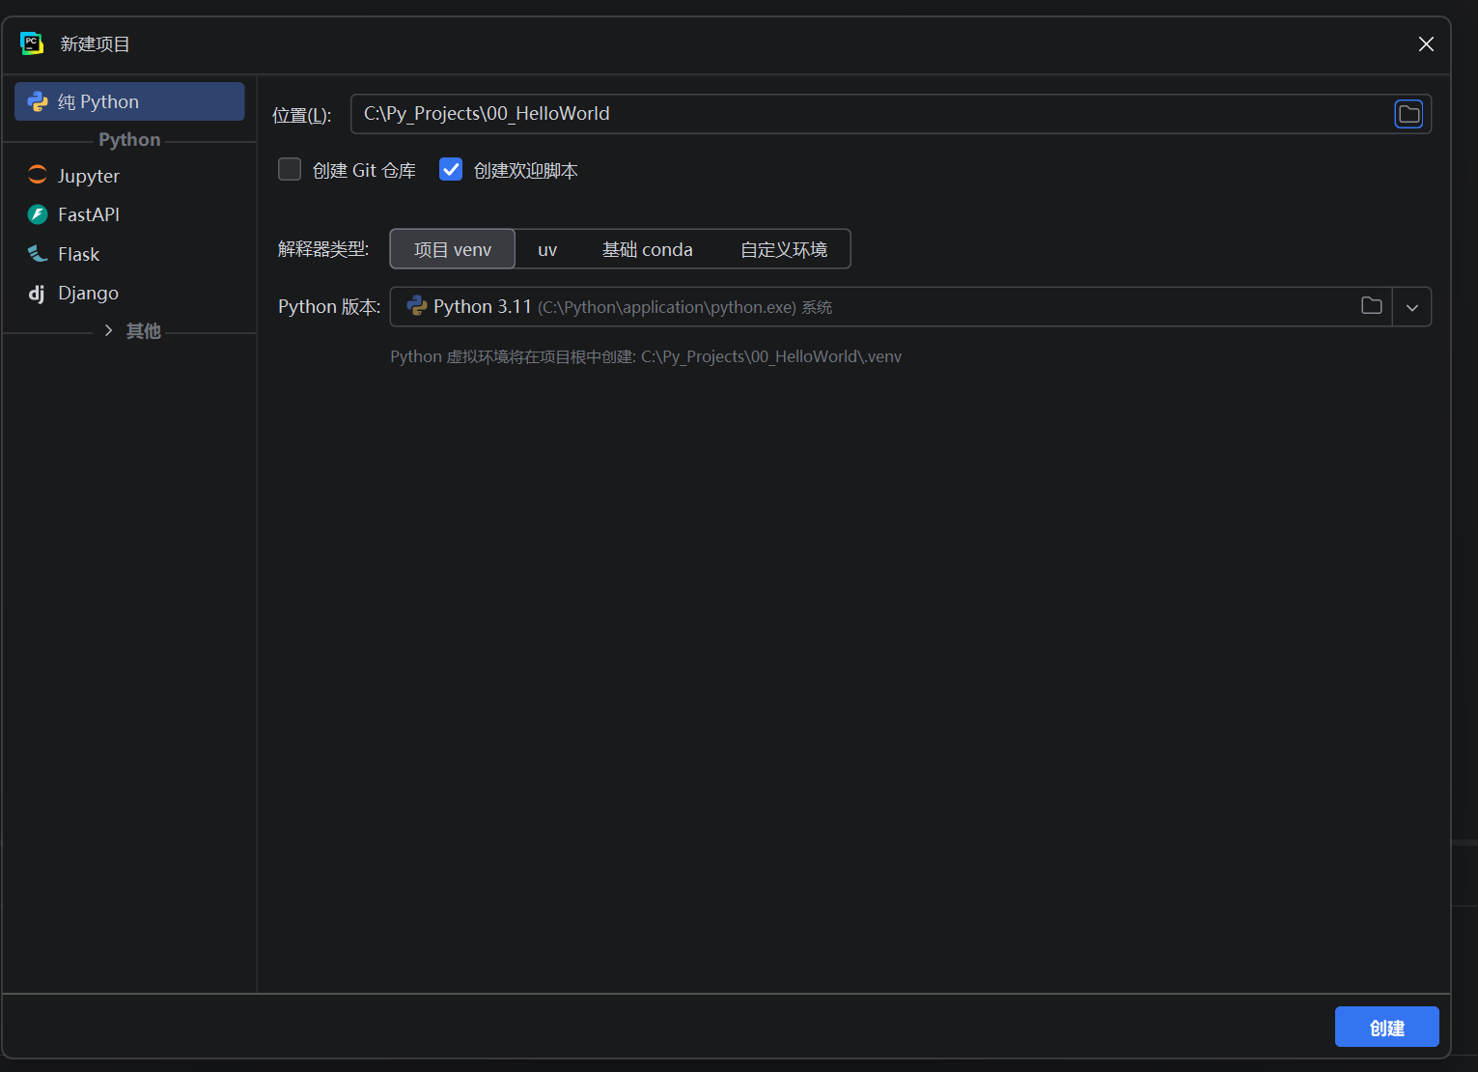Viewport: 1478px width, 1072px height.
Task: Click the 创建 button
Action: (x=1387, y=1028)
